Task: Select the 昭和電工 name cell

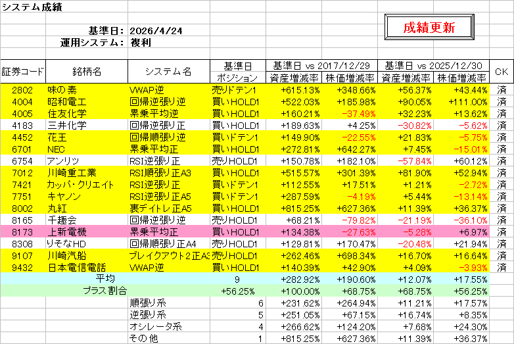Action: 87,102
